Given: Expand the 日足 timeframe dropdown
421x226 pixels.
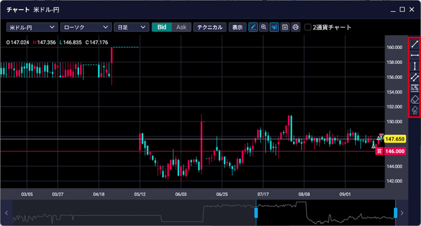Looking at the screenshot, I should (131, 27).
